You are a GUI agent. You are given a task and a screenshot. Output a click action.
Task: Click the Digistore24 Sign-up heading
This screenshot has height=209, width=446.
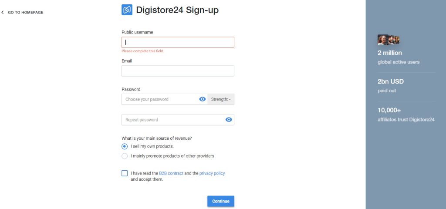coord(177,10)
